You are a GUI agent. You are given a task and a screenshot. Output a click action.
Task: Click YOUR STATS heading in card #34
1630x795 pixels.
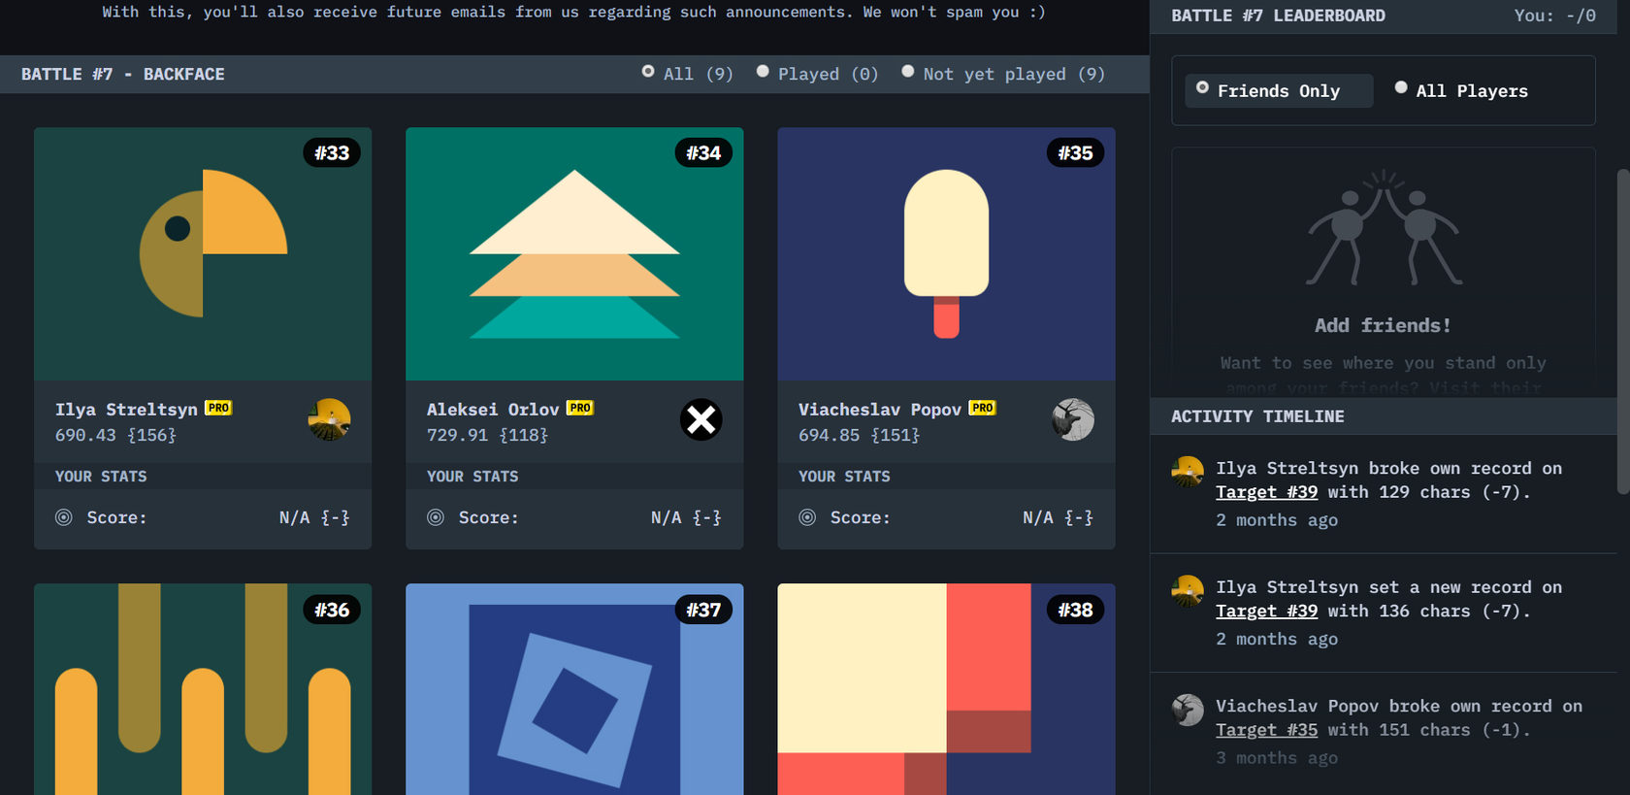[x=473, y=477]
